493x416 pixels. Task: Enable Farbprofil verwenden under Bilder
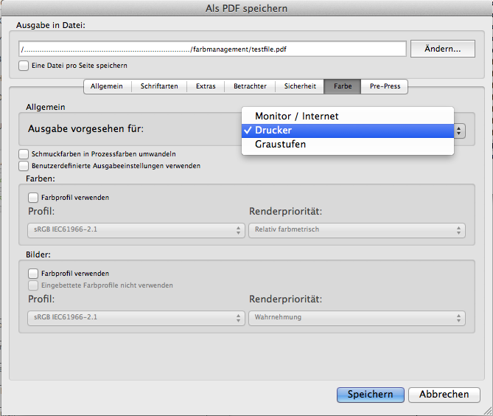click(33, 274)
